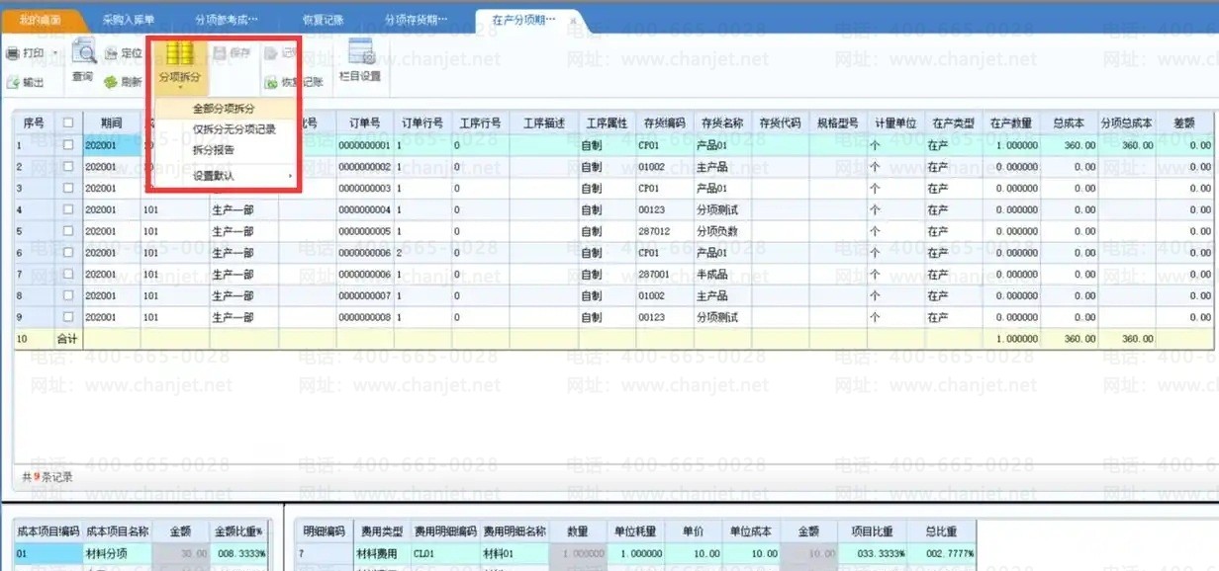This screenshot has height=571, width=1219.
Task: Open the dropdown arrow under 分项拆分
Action: pos(179,87)
